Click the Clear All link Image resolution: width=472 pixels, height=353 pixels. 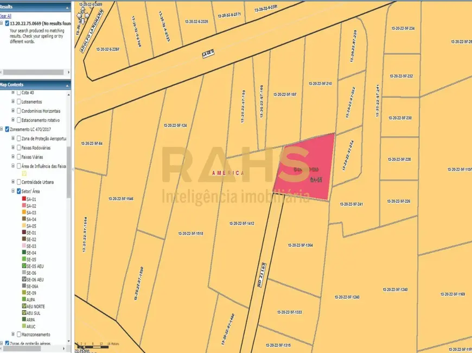[5, 16]
